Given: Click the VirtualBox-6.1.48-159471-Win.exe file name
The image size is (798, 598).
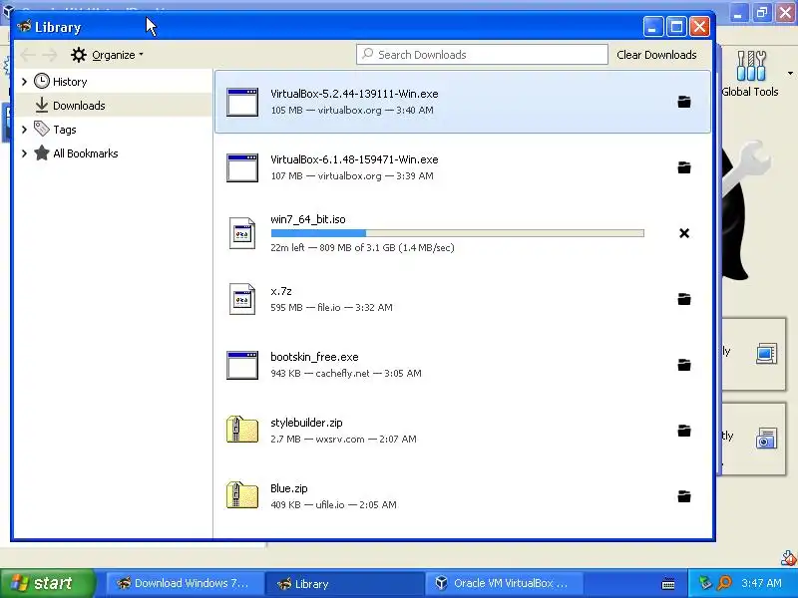Looking at the screenshot, I should 354,159.
